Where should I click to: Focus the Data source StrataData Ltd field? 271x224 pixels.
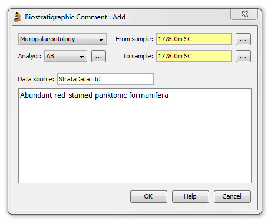105,79
